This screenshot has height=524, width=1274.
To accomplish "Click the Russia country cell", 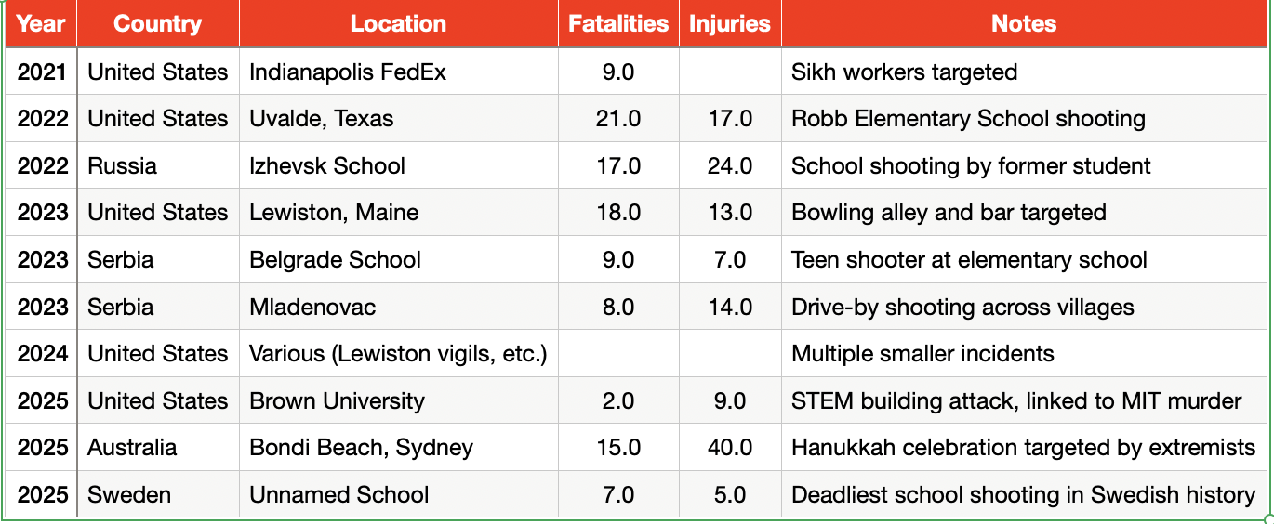I will [x=123, y=166].
